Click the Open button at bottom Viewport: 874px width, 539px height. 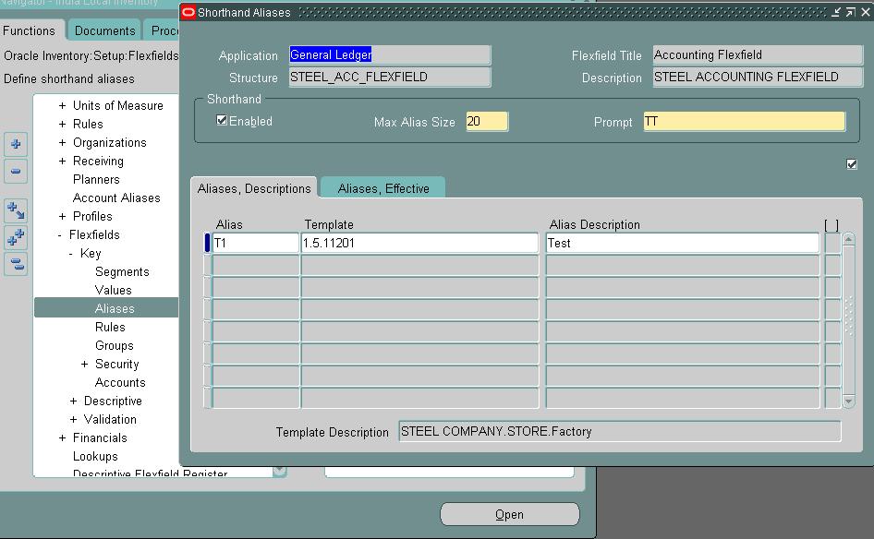point(509,514)
